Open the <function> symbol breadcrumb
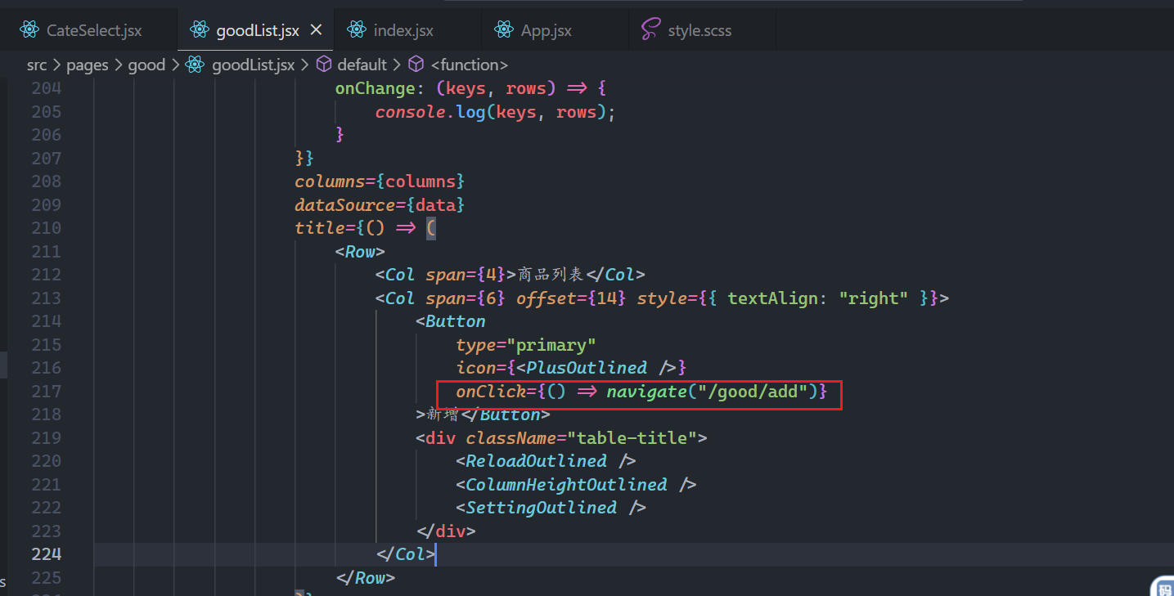 tap(470, 65)
